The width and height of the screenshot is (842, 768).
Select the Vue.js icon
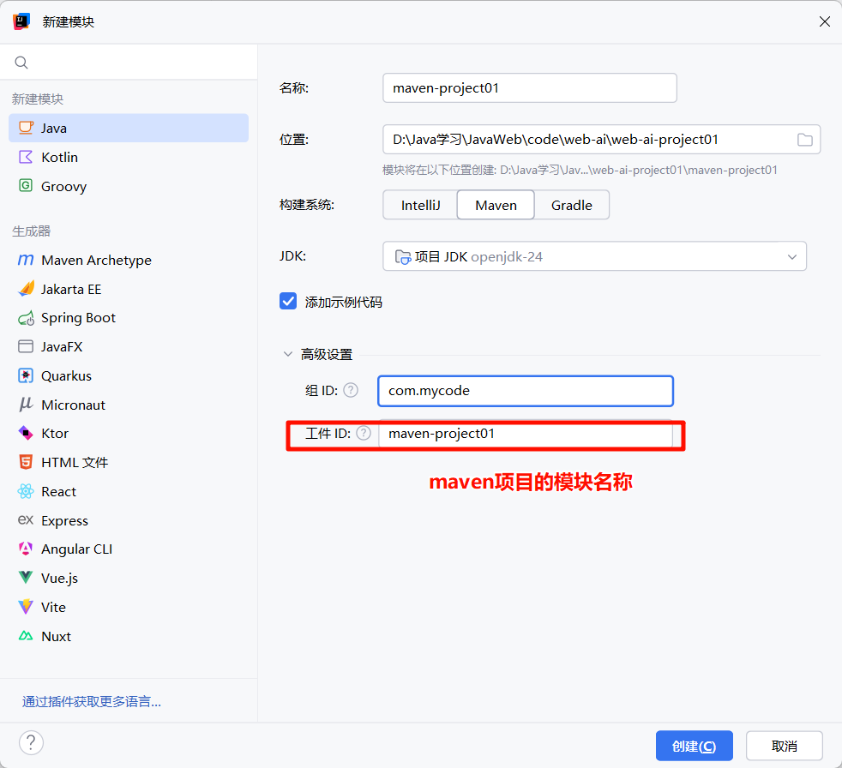[x=26, y=578]
